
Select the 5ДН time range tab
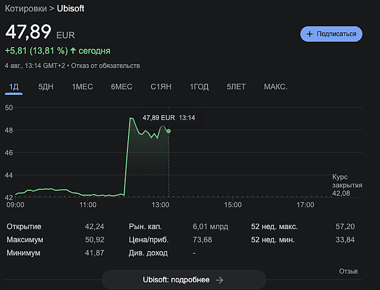tap(46, 87)
